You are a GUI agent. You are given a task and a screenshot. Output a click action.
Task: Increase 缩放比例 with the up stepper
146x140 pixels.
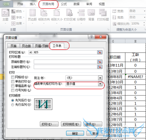(144, 23)
